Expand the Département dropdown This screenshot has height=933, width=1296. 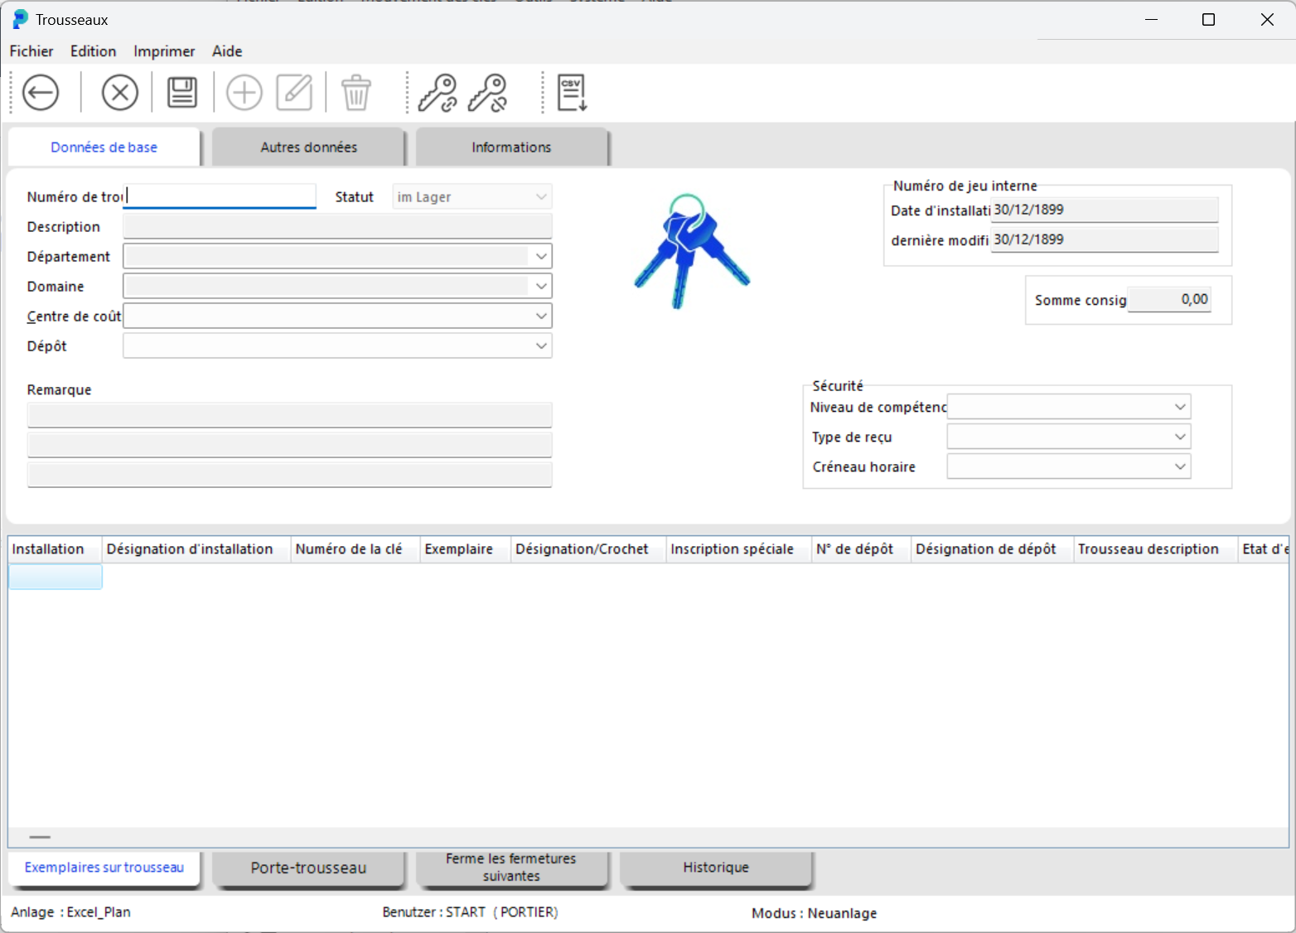(x=541, y=257)
